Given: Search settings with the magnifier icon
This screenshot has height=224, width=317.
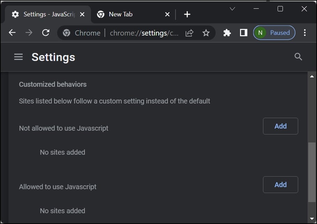Looking at the screenshot, I should click(x=298, y=57).
